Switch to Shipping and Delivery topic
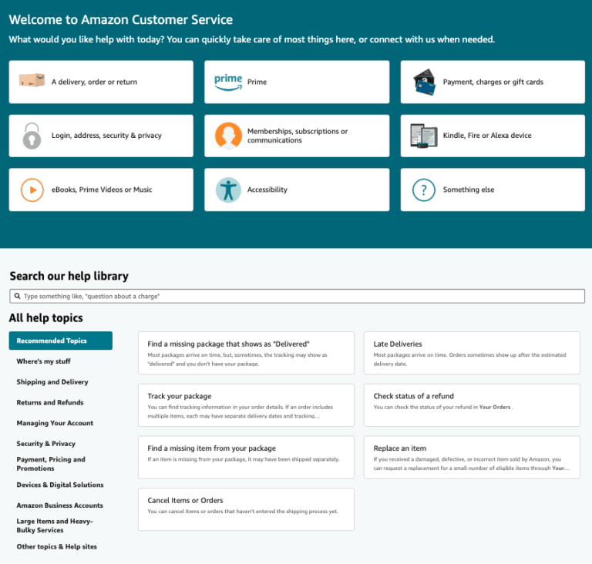This screenshot has width=592, height=564. (52, 382)
